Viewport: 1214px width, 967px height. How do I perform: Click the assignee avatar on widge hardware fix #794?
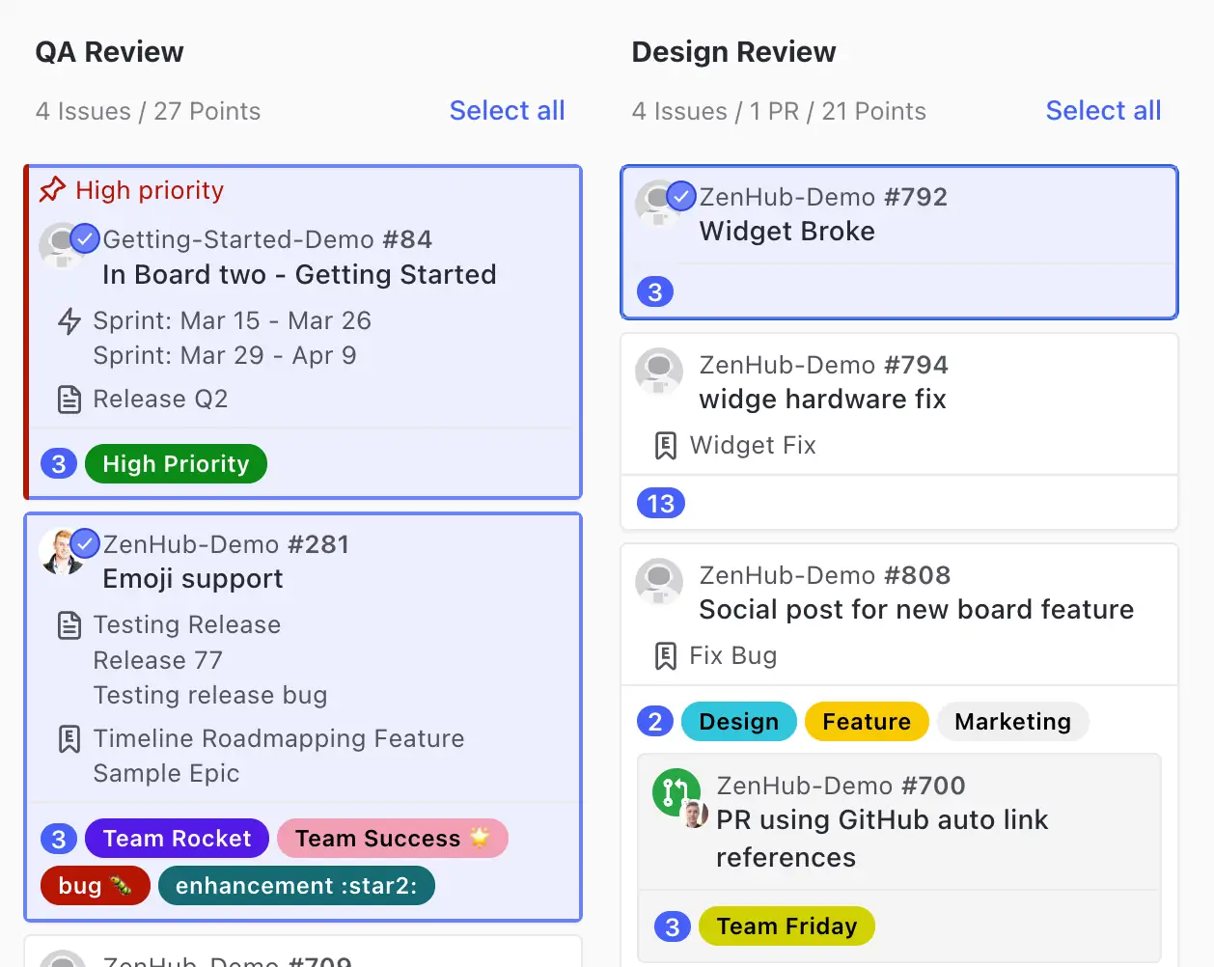[x=659, y=372]
